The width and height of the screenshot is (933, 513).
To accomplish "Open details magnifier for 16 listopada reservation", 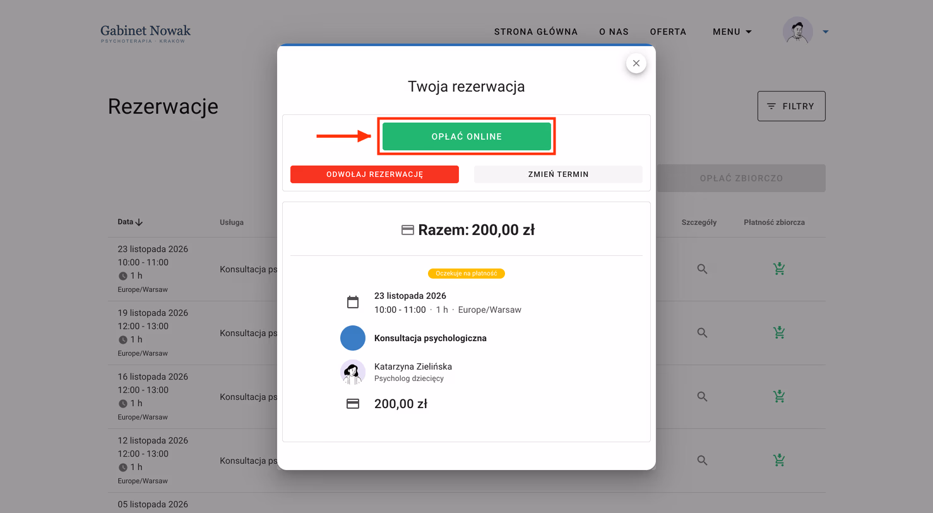I will (702, 397).
